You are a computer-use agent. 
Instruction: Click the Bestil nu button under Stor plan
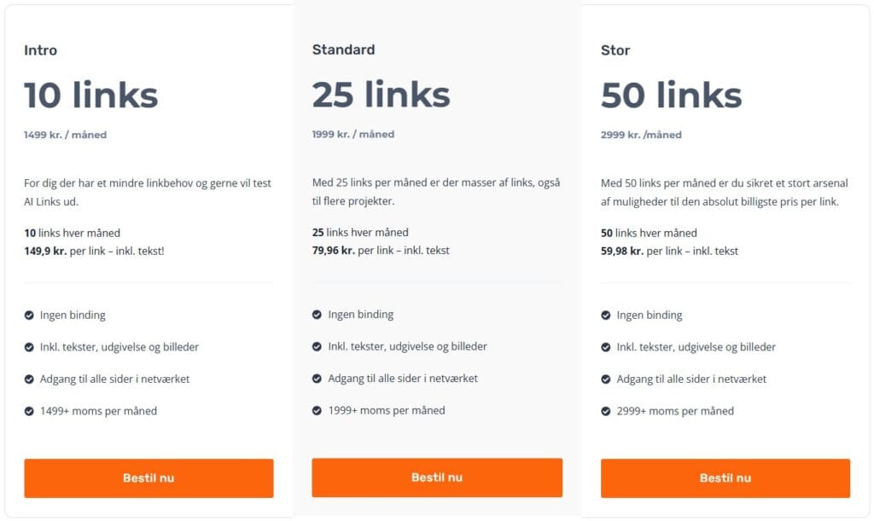[725, 478]
